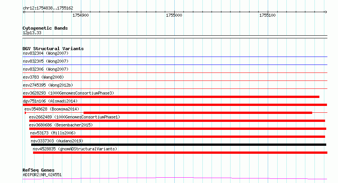The height and width of the screenshot is (183, 338).
Task: Open esv3783 (Wang2008) variant label
Action: [43, 77]
